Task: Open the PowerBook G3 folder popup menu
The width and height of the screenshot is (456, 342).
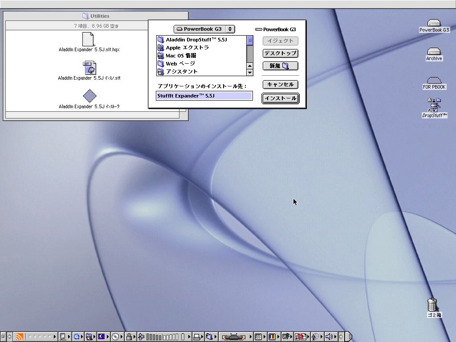Action: tap(204, 29)
